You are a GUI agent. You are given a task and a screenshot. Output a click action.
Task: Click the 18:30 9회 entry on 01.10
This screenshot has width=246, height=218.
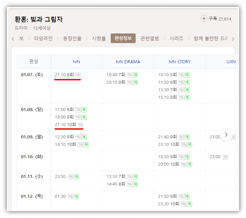pos(174,157)
